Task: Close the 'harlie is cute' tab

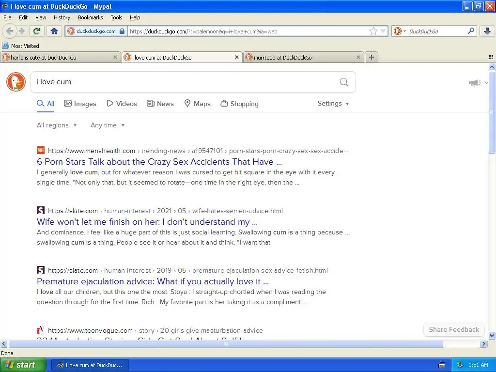Action: coord(115,57)
